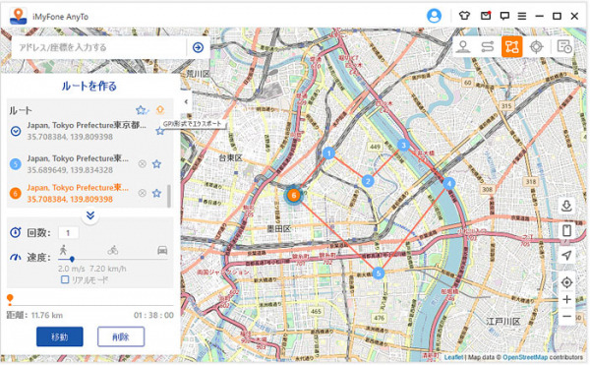
Task: Open the joystick mode target icon
Action: pos(536,46)
